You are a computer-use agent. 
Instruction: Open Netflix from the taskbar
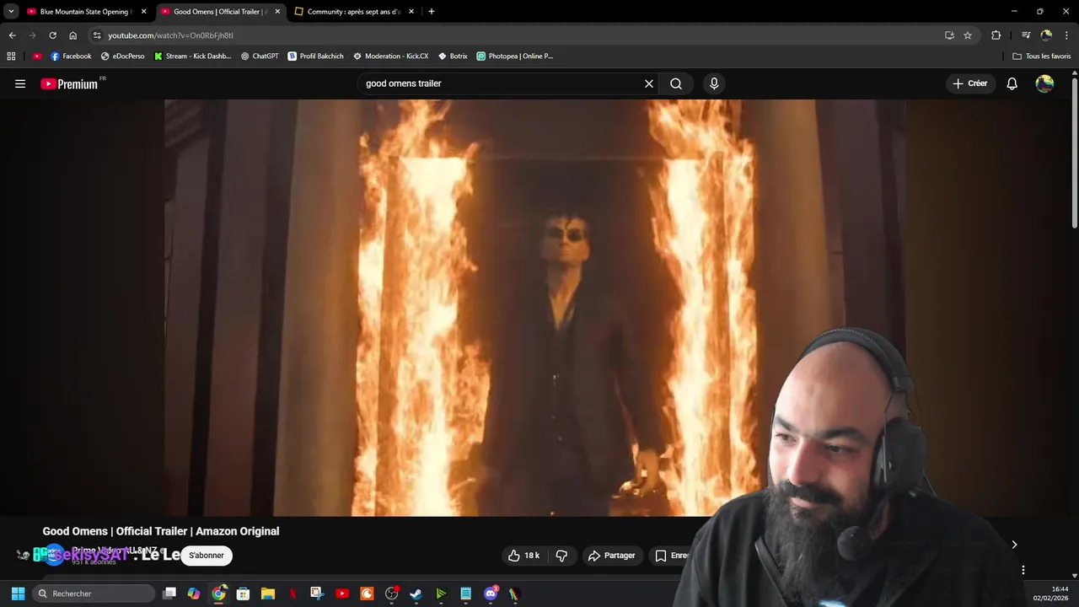coord(293,594)
